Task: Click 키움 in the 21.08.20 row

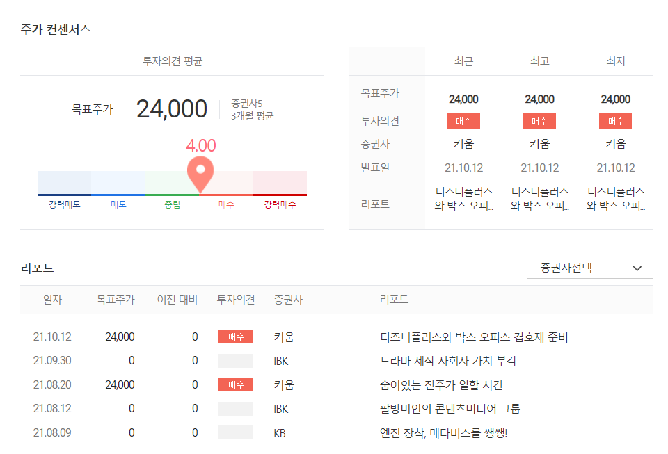Action: point(284,385)
